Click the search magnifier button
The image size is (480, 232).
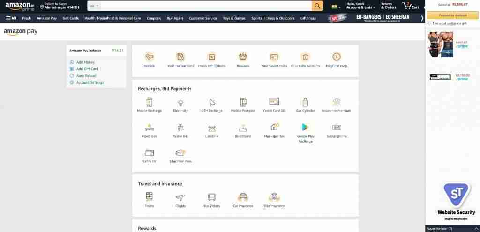pyautogui.click(x=317, y=6)
